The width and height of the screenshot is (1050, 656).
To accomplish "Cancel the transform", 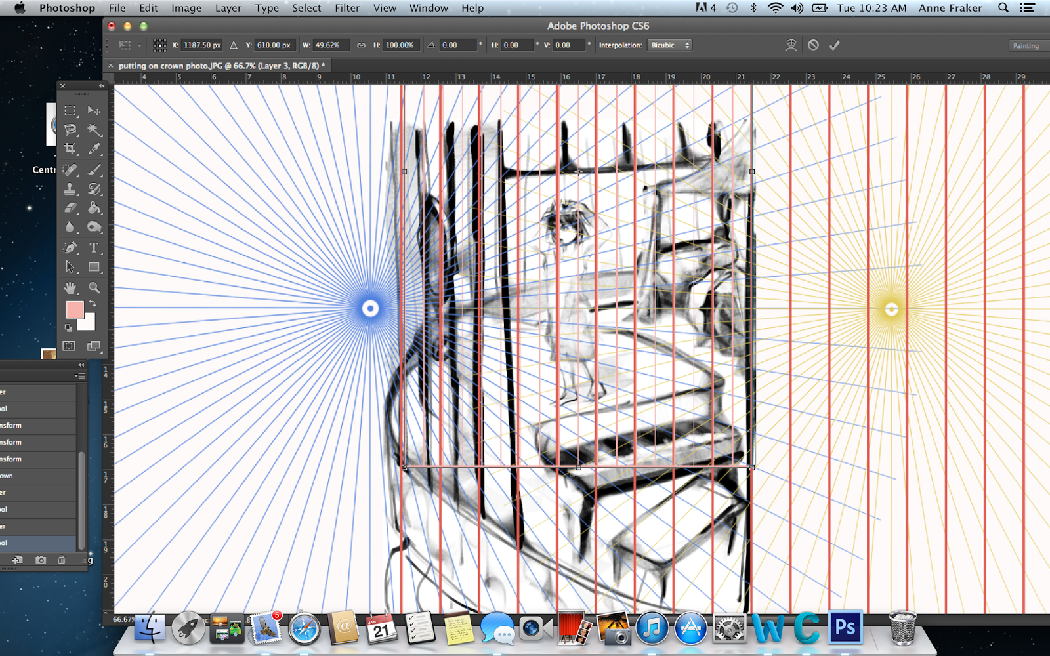I will click(x=813, y=45).
